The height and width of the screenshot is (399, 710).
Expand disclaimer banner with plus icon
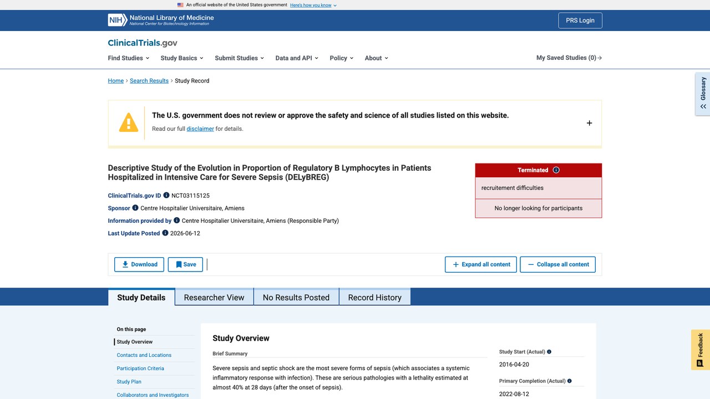point(589,123)
